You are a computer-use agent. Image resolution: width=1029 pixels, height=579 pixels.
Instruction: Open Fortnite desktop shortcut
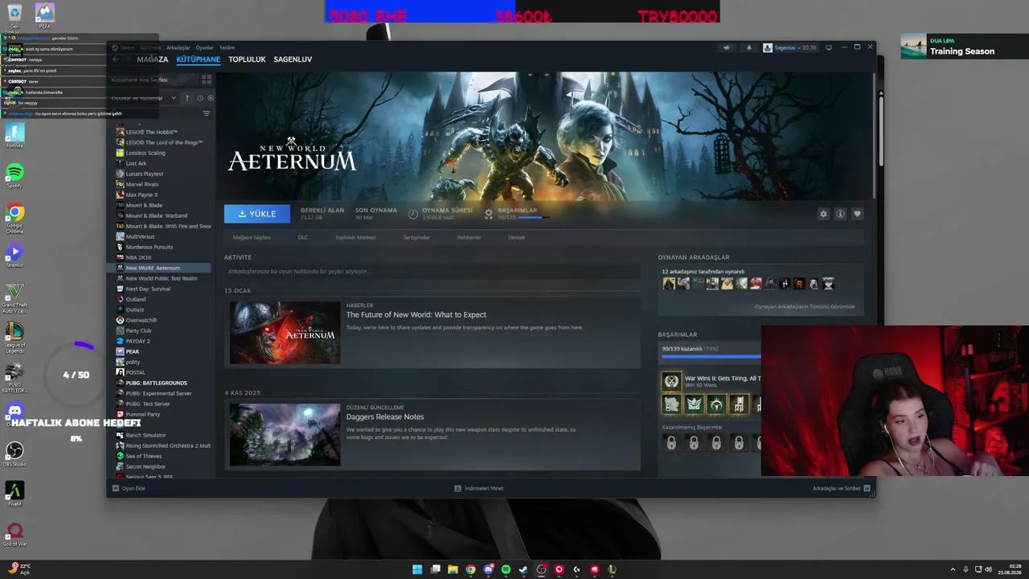[x=14, y=135]
